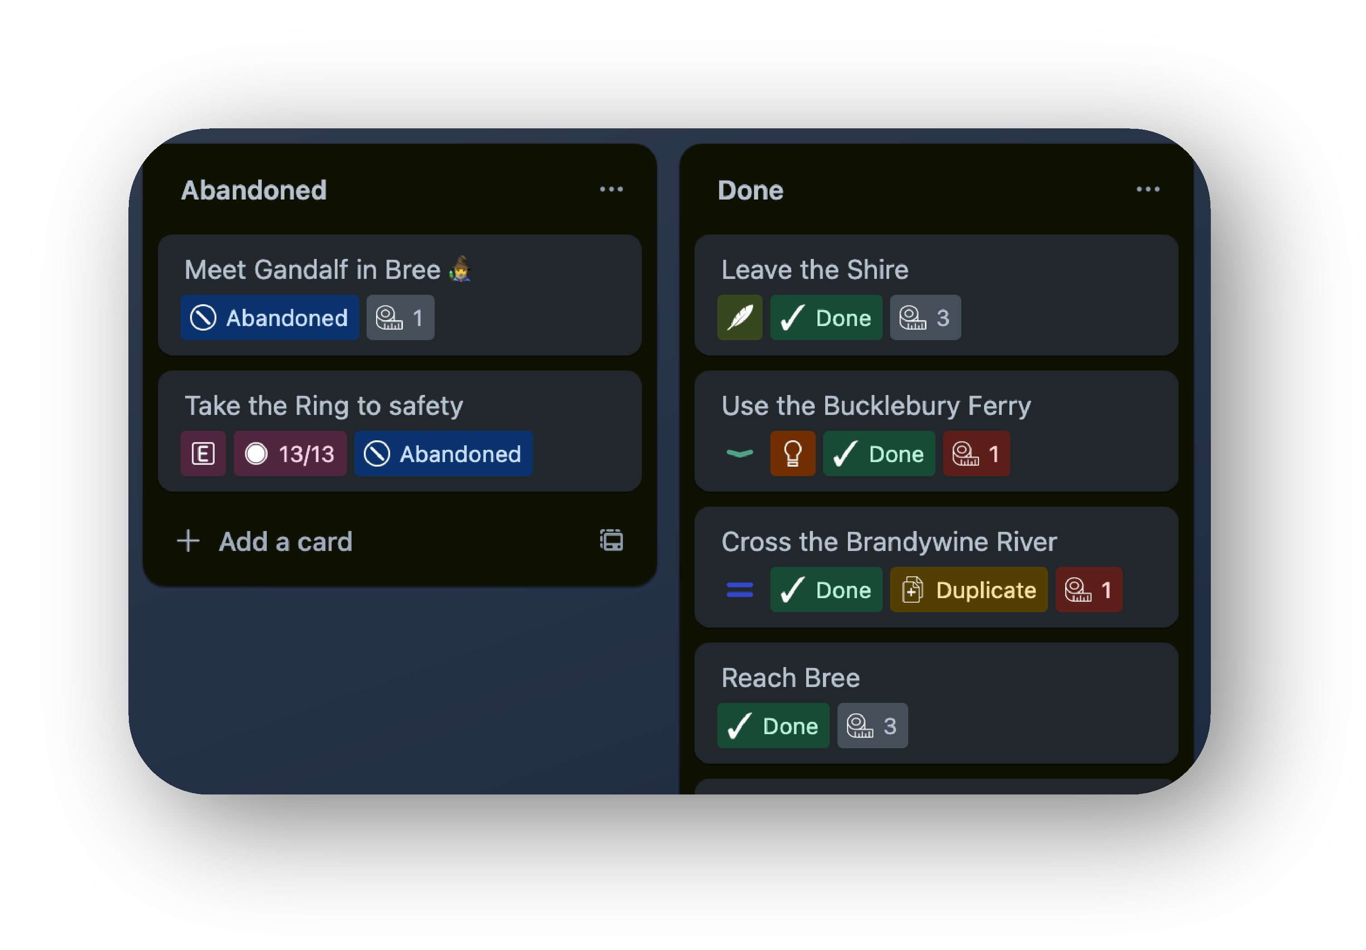The image size is (1366, 950).
Task: Click create-from-template icon beside Add a card
Action: point(611,541)
